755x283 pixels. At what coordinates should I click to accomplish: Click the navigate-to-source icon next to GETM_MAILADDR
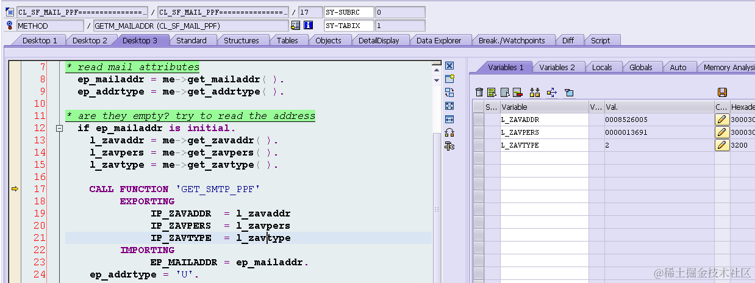click(296, 25)
